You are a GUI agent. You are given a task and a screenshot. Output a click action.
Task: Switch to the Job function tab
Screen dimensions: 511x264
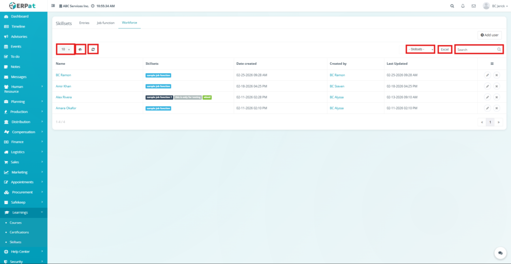[105, 23]
